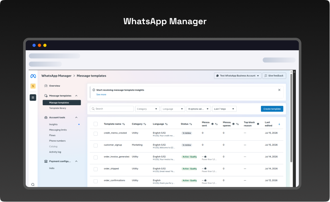The width and height of the screenshot is (330, 202).
Task: Sort by Messages opened arrows icon
Action: point(237,124)
